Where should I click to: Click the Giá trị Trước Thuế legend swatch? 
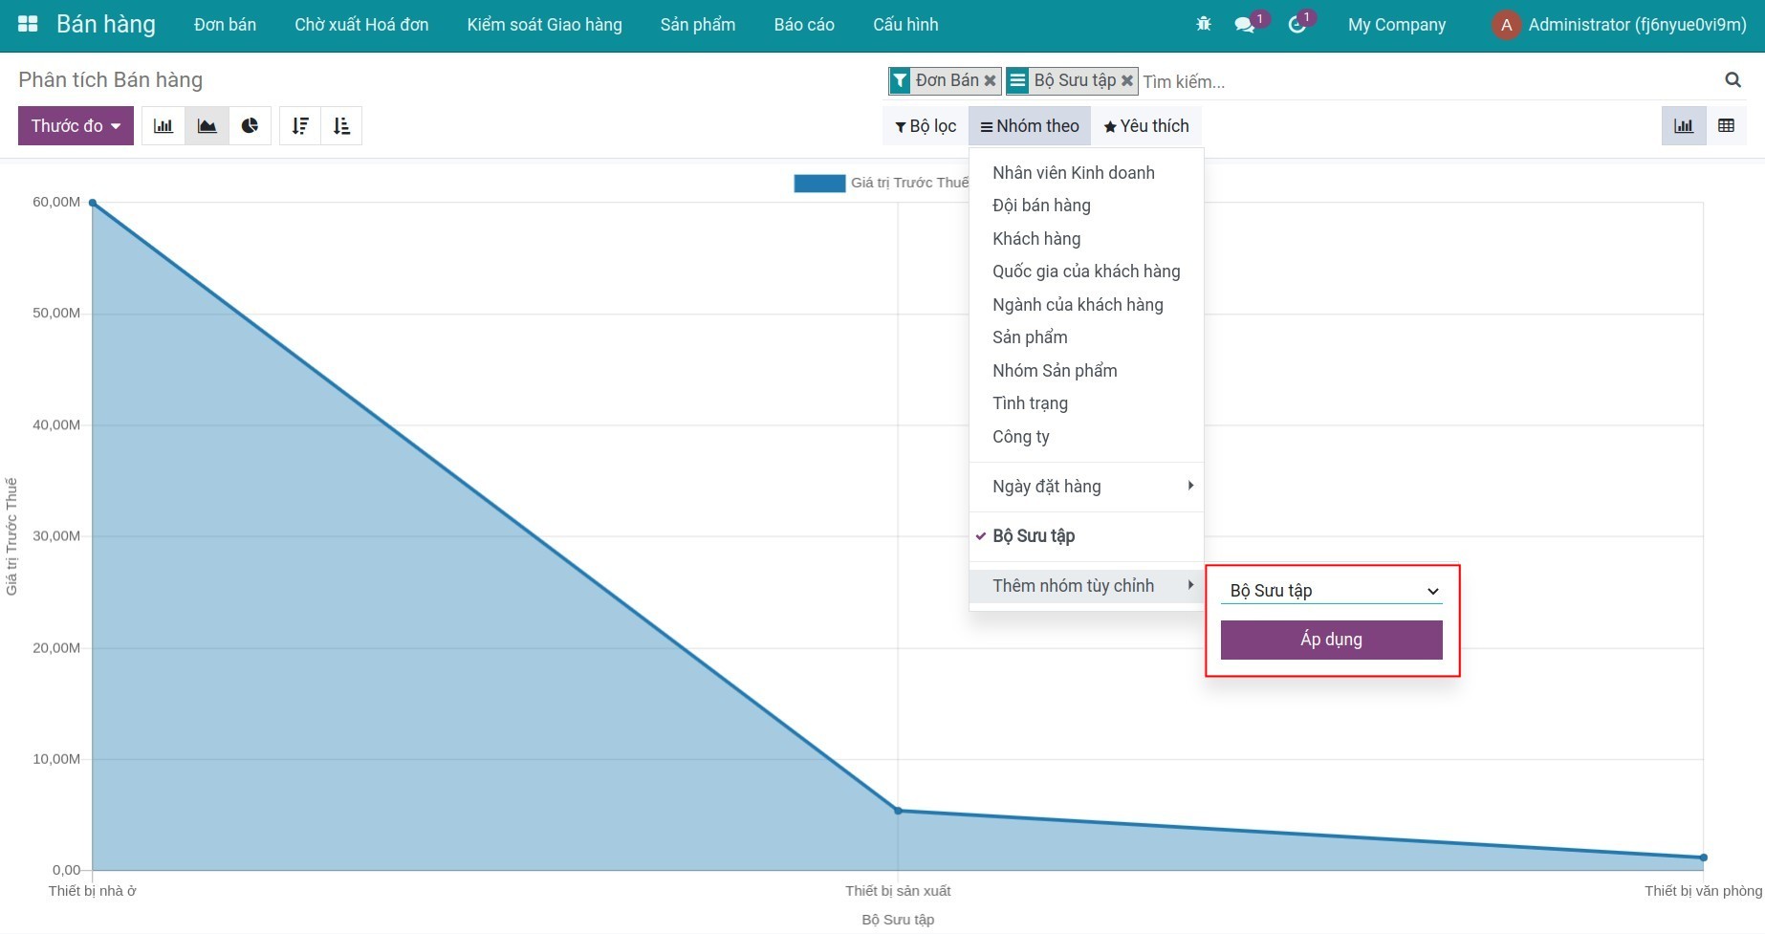(819, 184)
